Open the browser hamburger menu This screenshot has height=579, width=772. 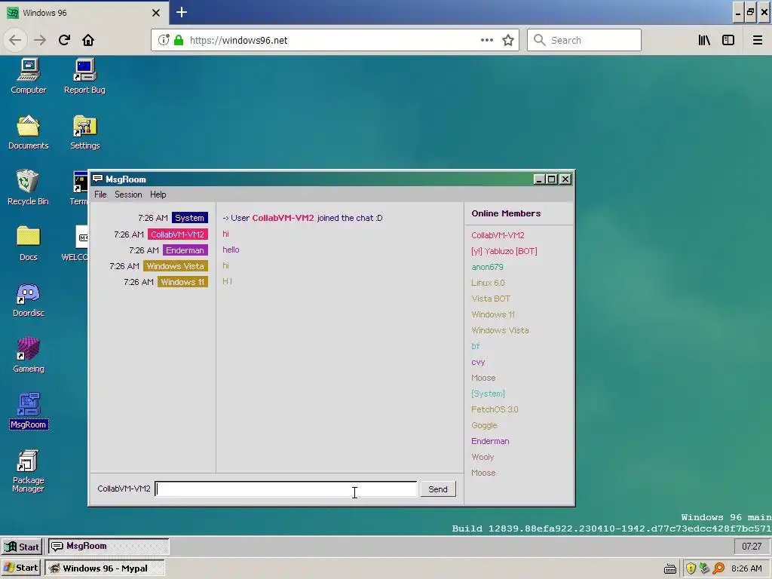click(x=758, y=40)
